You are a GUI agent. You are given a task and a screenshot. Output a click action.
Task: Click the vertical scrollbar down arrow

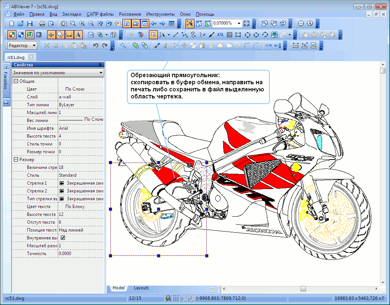click(383, 283)
